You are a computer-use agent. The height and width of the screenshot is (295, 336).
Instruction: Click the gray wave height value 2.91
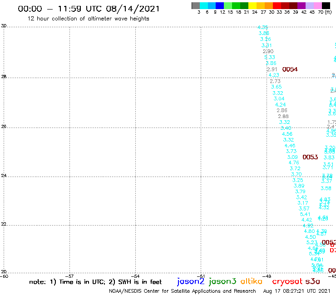[272, 69]
